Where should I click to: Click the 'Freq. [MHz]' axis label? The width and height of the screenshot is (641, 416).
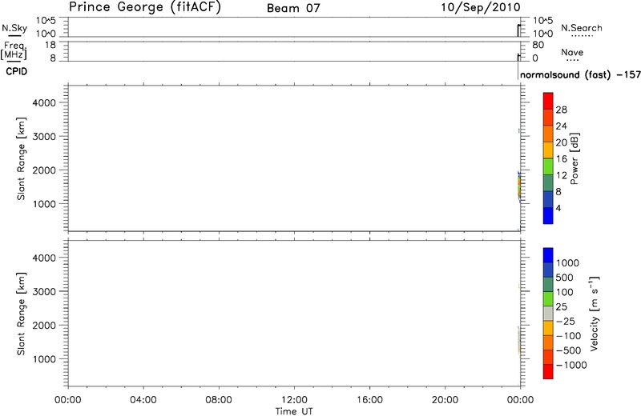tap(14, 50)
